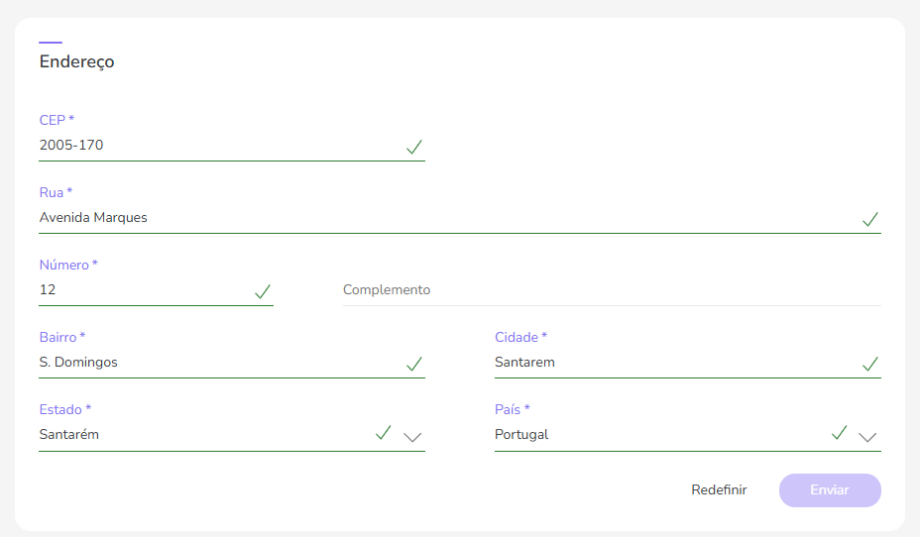Click the Bairro field validation checkmark
The width and height of the screenshot is (920, 537).
[414, 364]
